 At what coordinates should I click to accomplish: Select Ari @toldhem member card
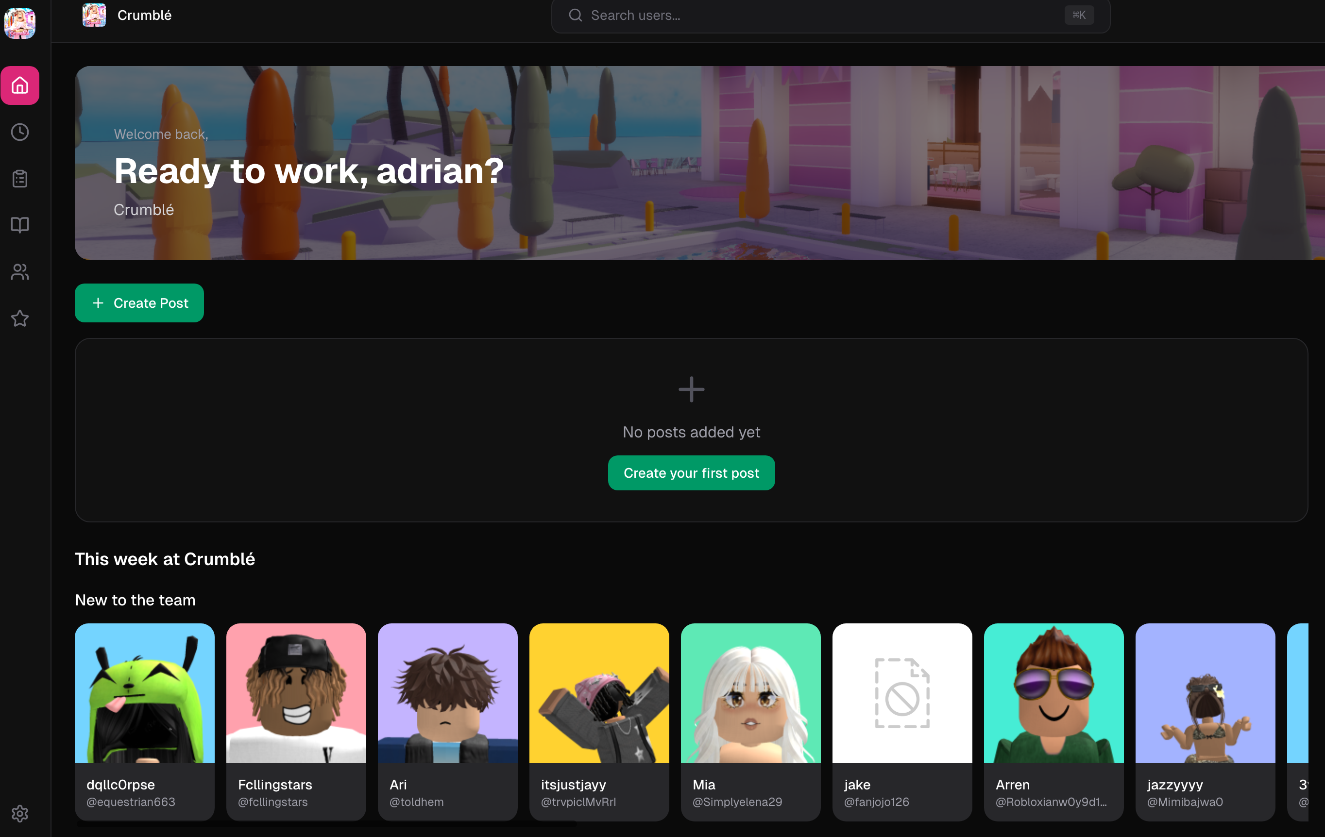pos(447,720)
